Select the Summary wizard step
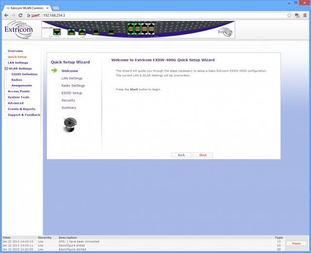Viewport: 311px width, 253px height. pos(69,107)
